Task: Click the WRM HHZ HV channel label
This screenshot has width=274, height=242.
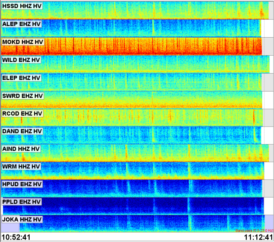Action: pos(21,166)
